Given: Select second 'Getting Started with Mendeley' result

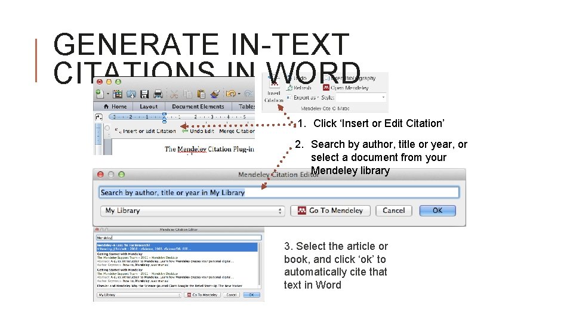Looking at the screenshot, I should (x=177, y=275).
